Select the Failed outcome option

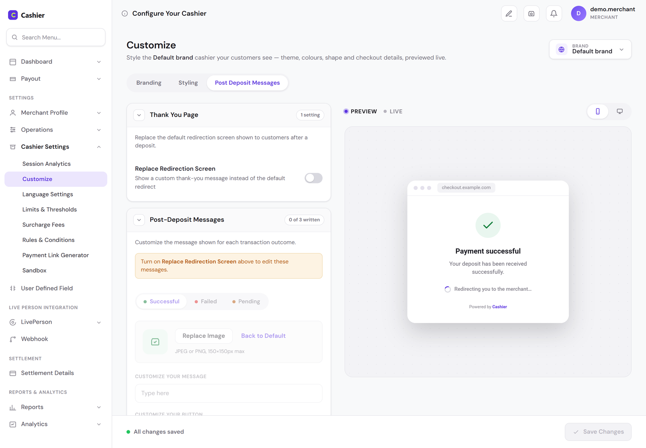pos(206,302)
